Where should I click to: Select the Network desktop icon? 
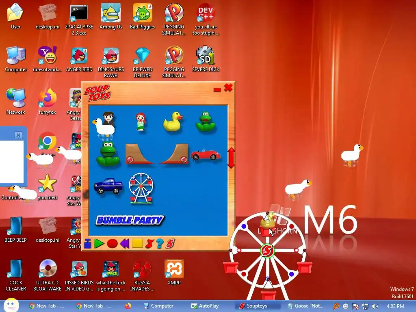pos(16,101)
